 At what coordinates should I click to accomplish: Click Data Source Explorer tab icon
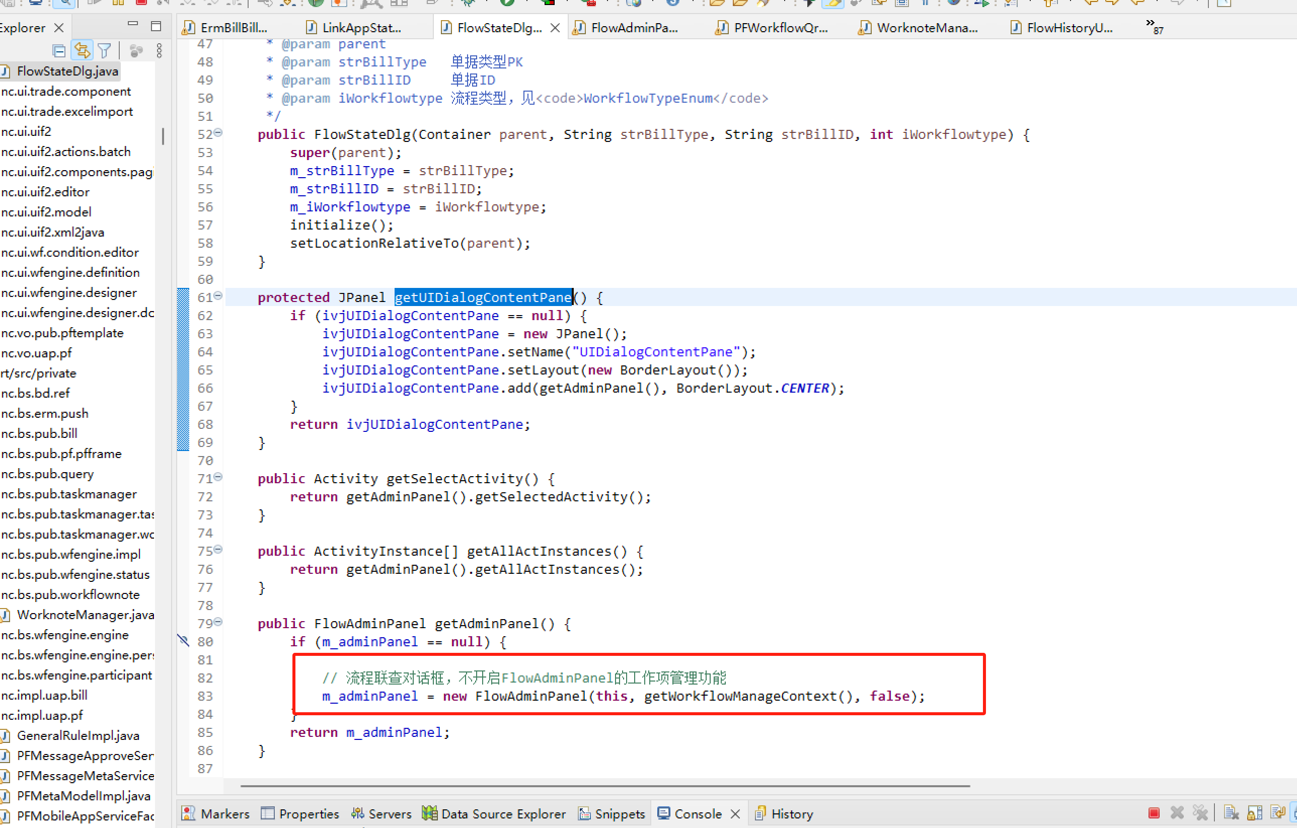pos(429,813)
